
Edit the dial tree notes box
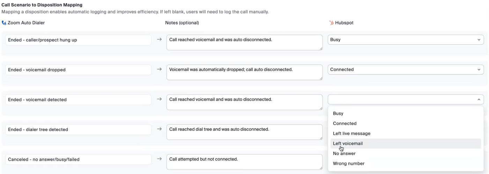point(244,132)
